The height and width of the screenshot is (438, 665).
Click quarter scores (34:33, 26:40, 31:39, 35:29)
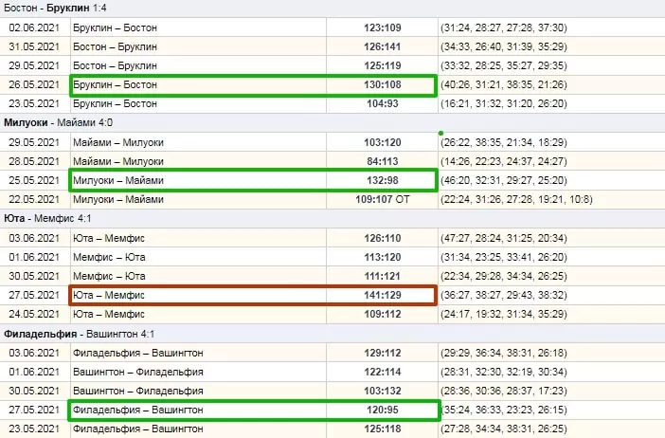(503, 46)
